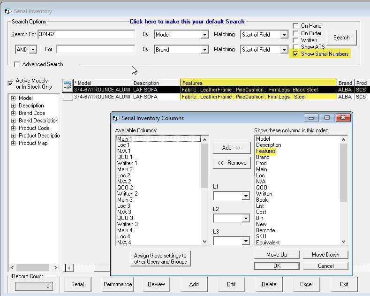This screenshot has width=370, height=296.
Task: Open the AND operator dropdown
Action: (x=33, y=50)
